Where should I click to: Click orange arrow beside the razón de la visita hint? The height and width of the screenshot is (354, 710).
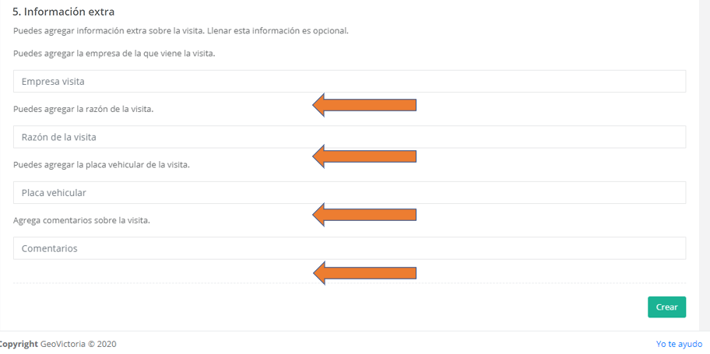click(x=364, y=105)
